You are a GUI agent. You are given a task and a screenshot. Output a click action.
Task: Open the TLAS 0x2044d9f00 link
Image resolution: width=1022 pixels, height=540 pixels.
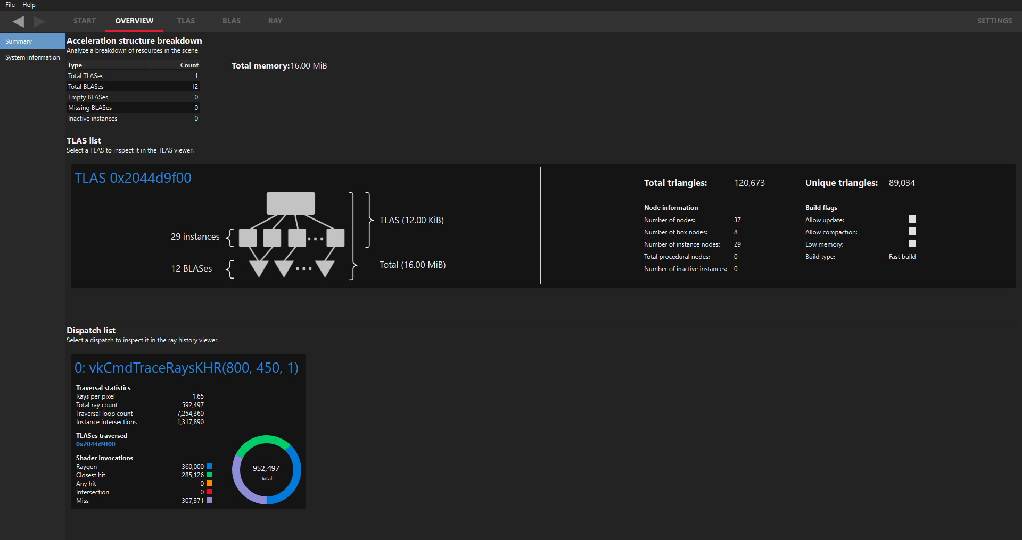133,178
